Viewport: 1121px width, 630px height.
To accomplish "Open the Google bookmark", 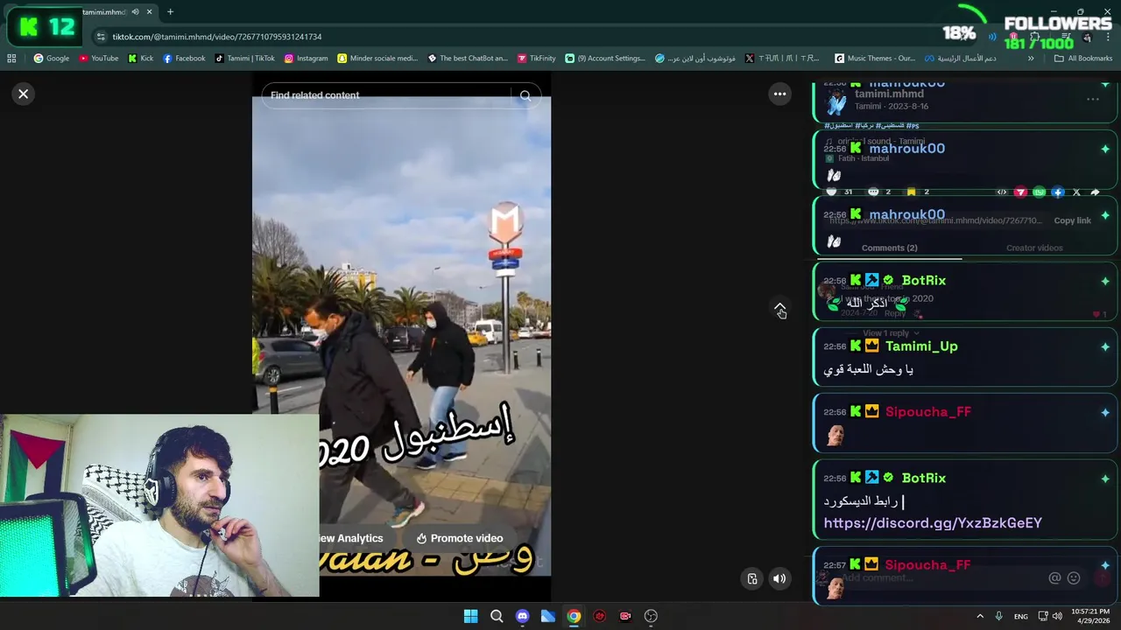I will click(52, 59).
